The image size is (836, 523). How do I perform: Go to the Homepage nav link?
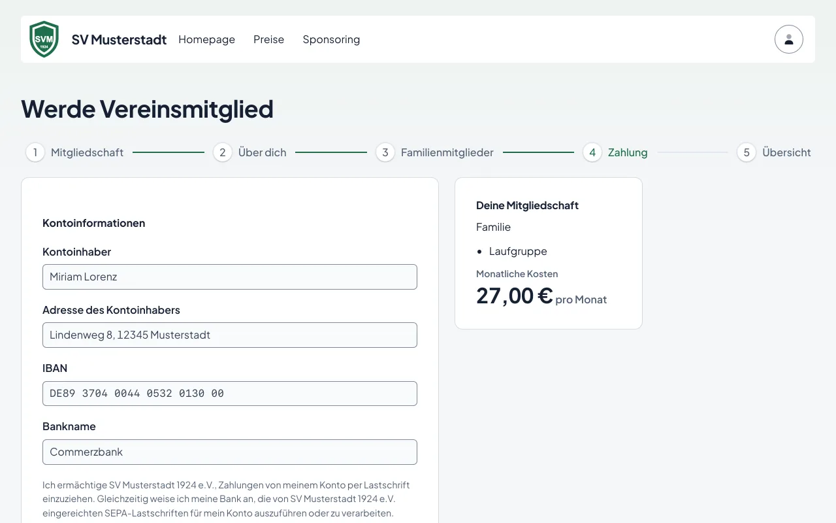206,39
